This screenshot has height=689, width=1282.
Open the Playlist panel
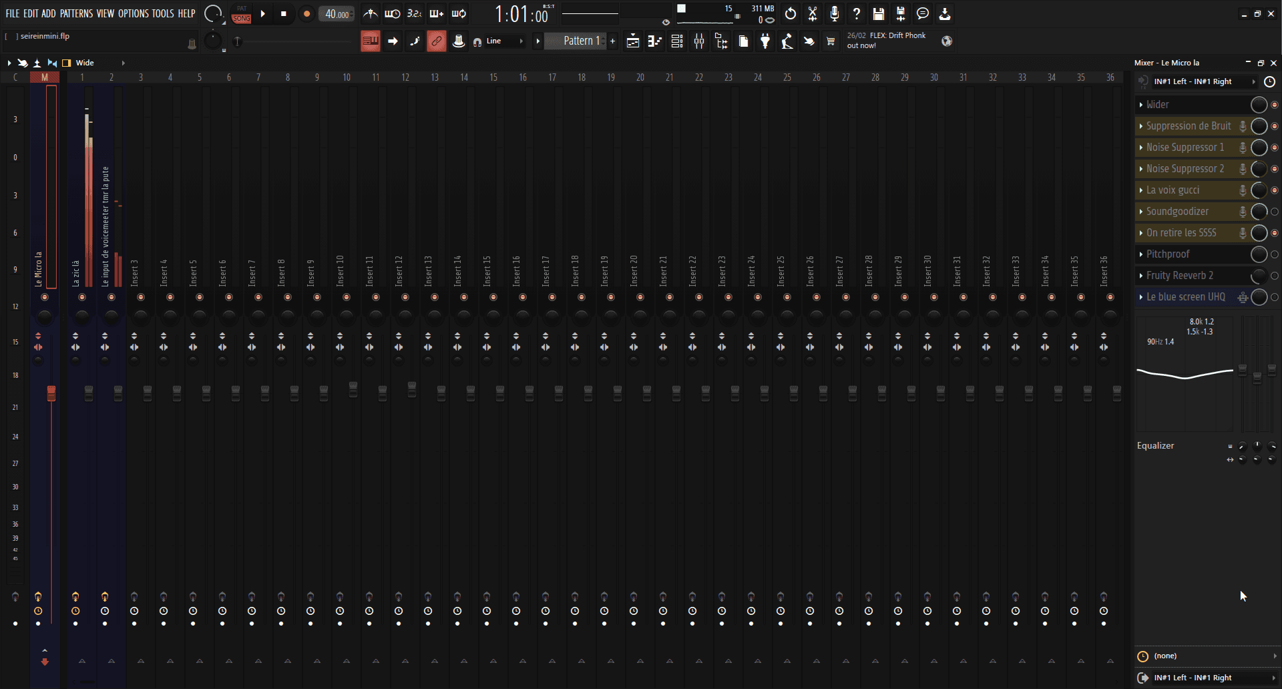coord(632,41)
